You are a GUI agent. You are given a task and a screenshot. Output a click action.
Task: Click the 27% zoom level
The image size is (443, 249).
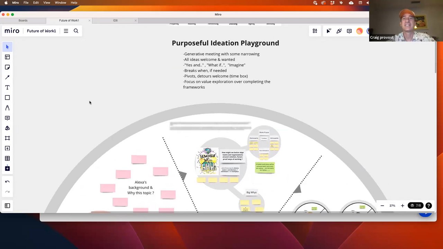pos(392,206)
